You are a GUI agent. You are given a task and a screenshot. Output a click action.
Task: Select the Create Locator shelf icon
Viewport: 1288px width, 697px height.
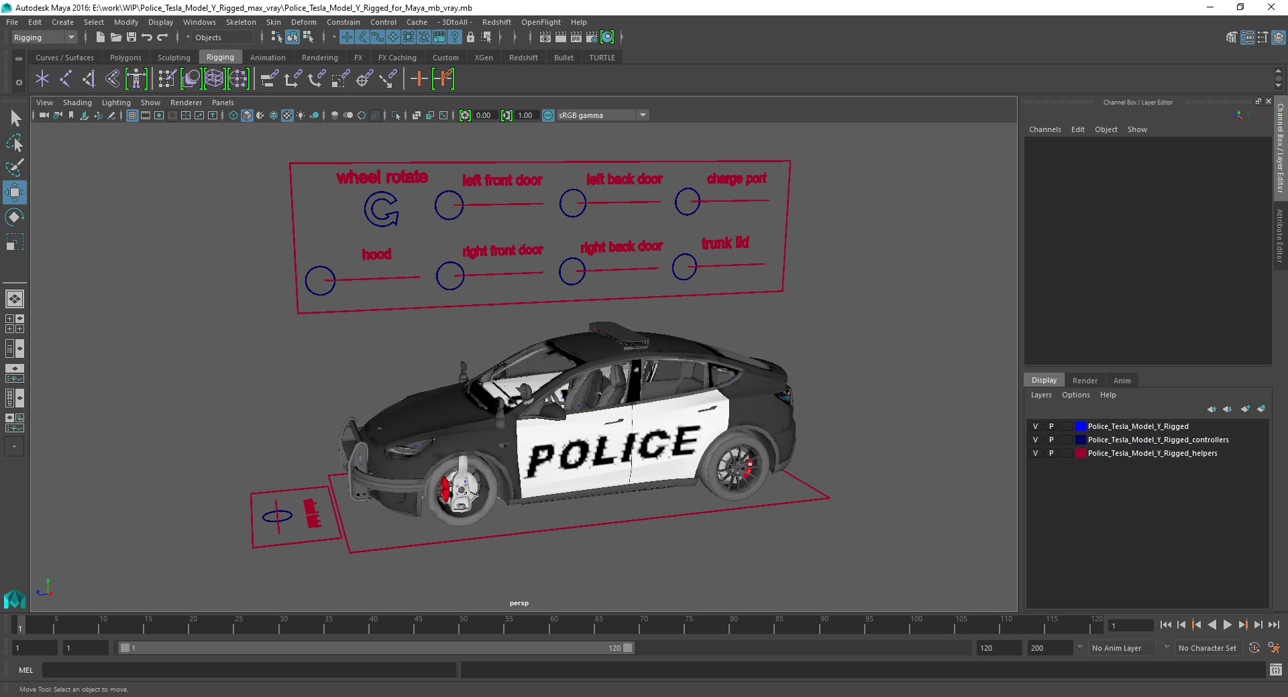pos(42,79)
